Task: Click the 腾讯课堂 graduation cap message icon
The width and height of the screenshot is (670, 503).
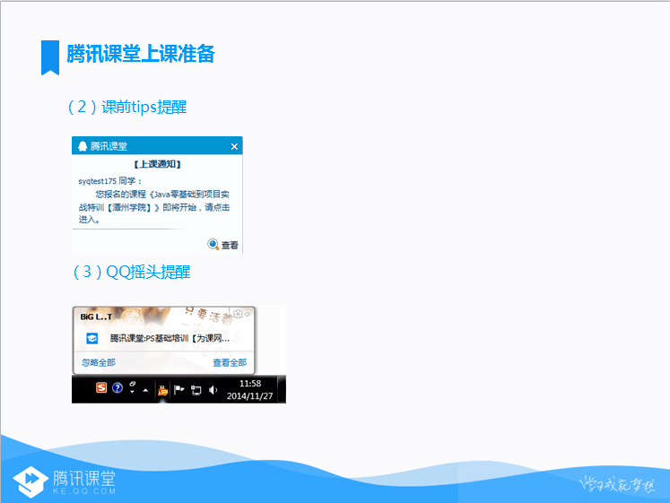Action: coord(91,339)
